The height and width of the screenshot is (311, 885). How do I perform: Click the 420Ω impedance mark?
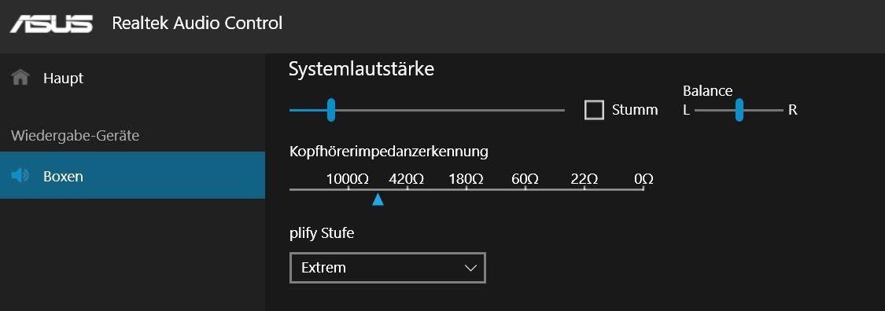click(x=407, y=179)
